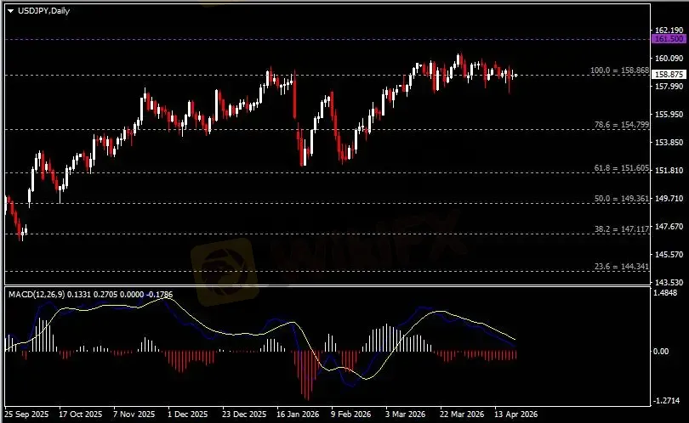Click the 16 Jan 2026 date label
This screenshot has width=689, height=423.
pos(298,415)
